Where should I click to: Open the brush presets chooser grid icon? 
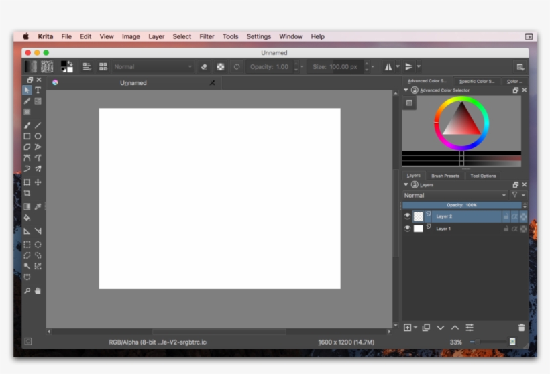pyautogui.click(x=103, y=66)
